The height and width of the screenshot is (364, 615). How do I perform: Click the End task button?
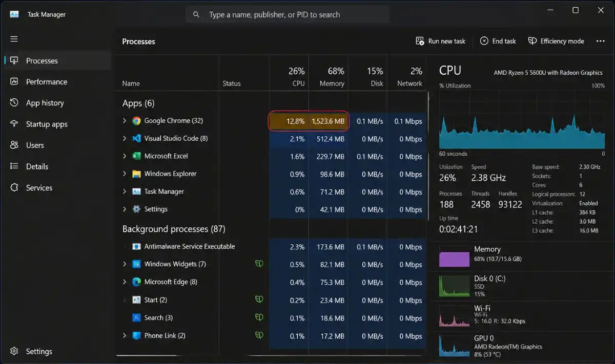point(498,41)
